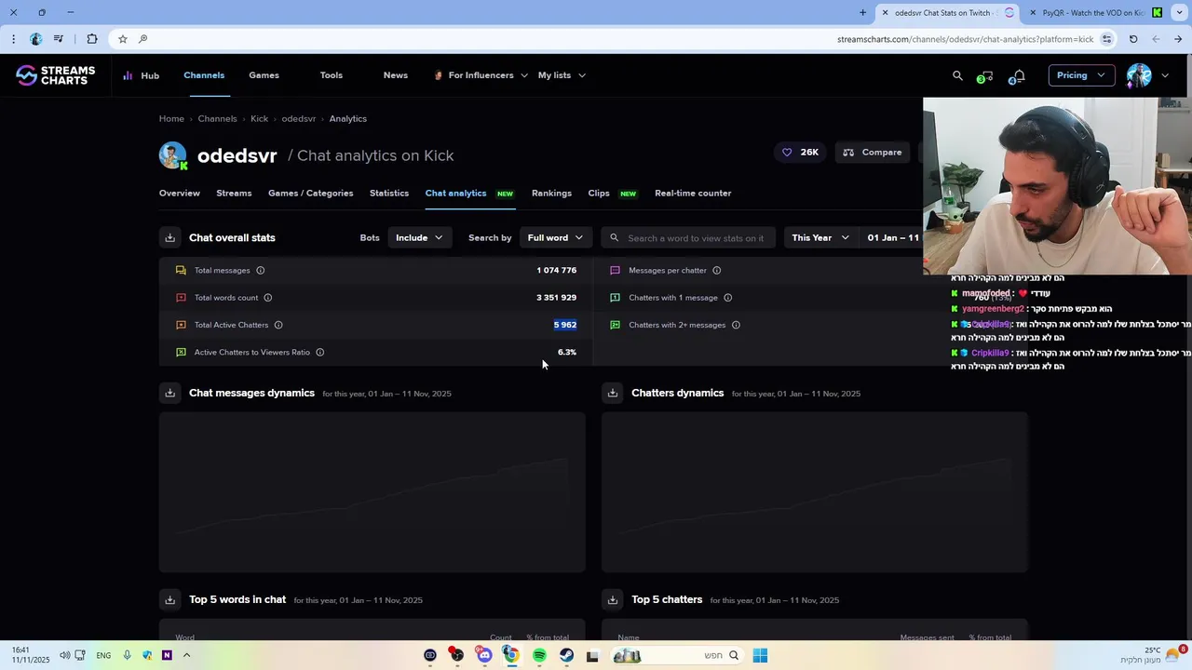Viewport: 1192px width, 670px height.
Task: Expand the Bots Include dropdown
Action: [419, 238]
